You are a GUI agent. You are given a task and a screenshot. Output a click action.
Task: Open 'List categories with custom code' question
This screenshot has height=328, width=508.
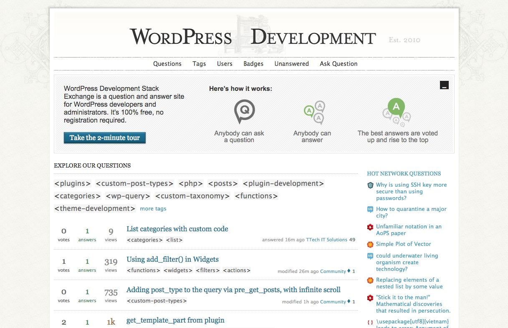point(177,229)
